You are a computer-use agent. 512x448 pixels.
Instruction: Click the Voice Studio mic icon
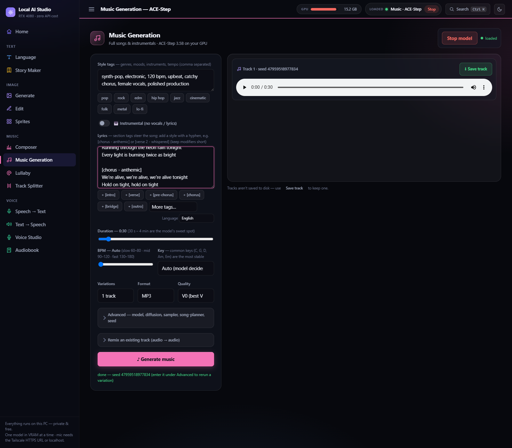[x=9, y=237]
